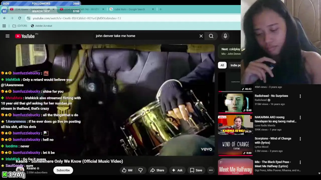
Task: Switch to the cubix iloilo Google Search tab
Action: (129, 9)
